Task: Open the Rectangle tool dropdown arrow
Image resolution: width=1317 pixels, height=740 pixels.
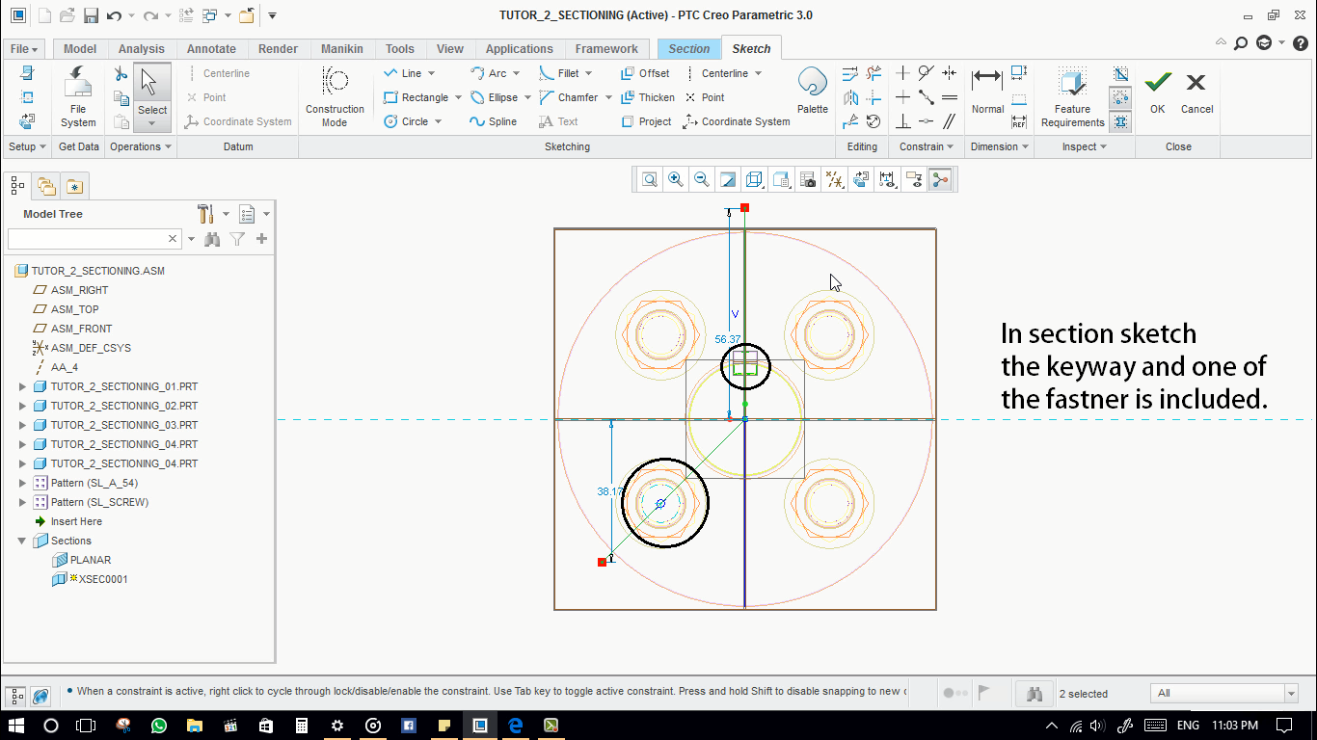Action: [458, 97]
